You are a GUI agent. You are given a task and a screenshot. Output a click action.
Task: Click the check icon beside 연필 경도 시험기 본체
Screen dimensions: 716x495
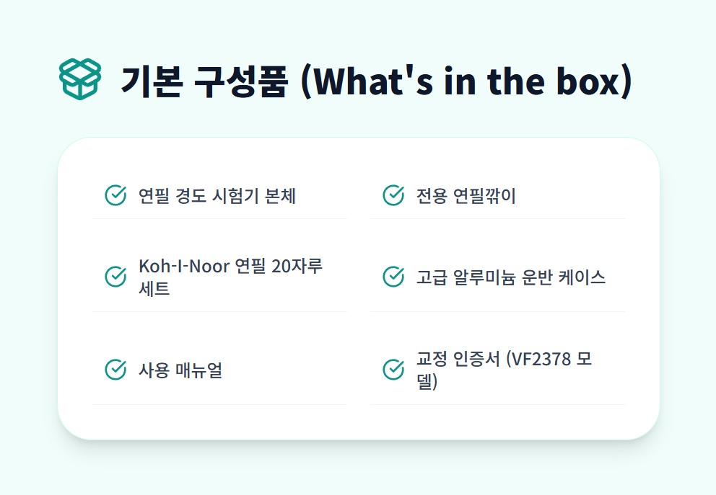(x=115, y=195)
